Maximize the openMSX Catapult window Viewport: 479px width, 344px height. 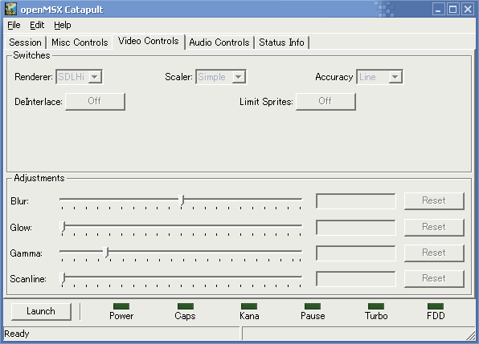[453, 9]
